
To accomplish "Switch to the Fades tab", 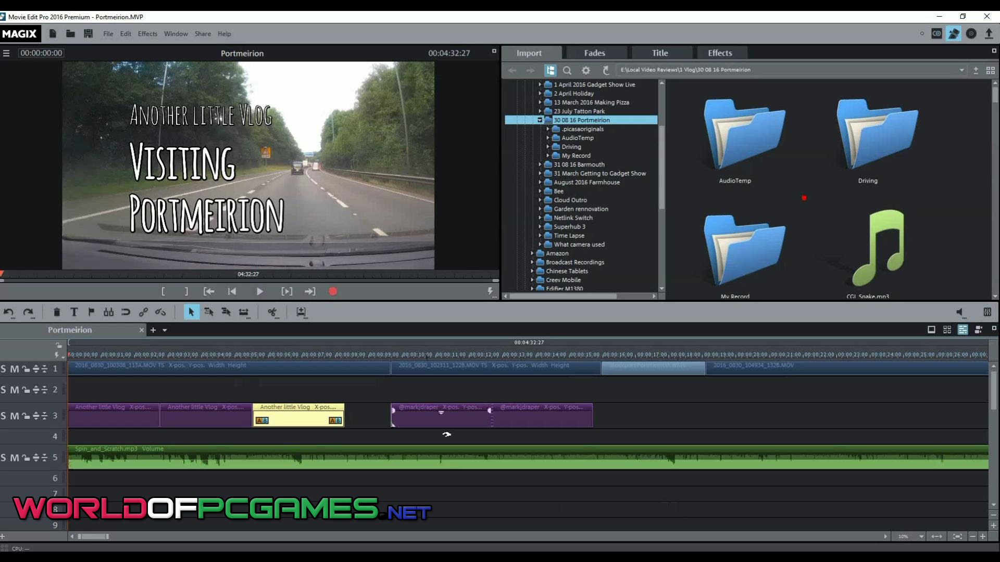I will click(x=594, y=53).
